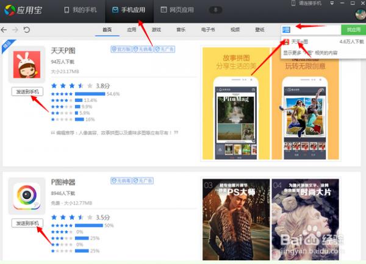Click the 54.6% five-star rating bar
366x264 pixels.
tap(90, 94)
